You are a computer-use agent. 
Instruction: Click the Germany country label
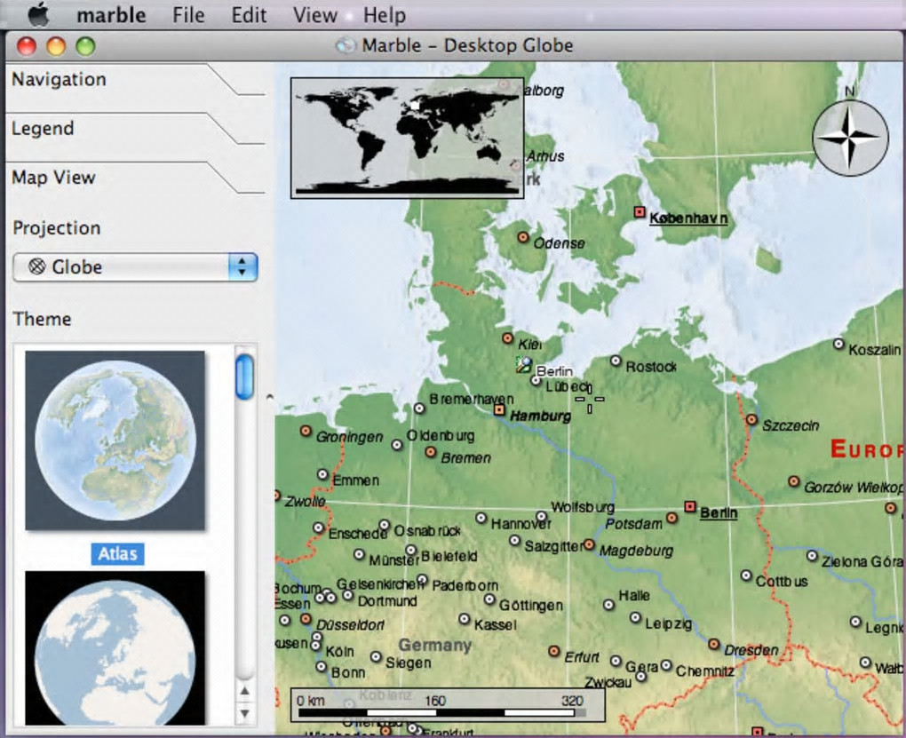coord(435,645)
